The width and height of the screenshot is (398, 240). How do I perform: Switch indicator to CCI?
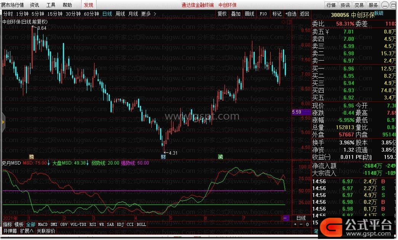pyautogui.click(x=130, y=224)
